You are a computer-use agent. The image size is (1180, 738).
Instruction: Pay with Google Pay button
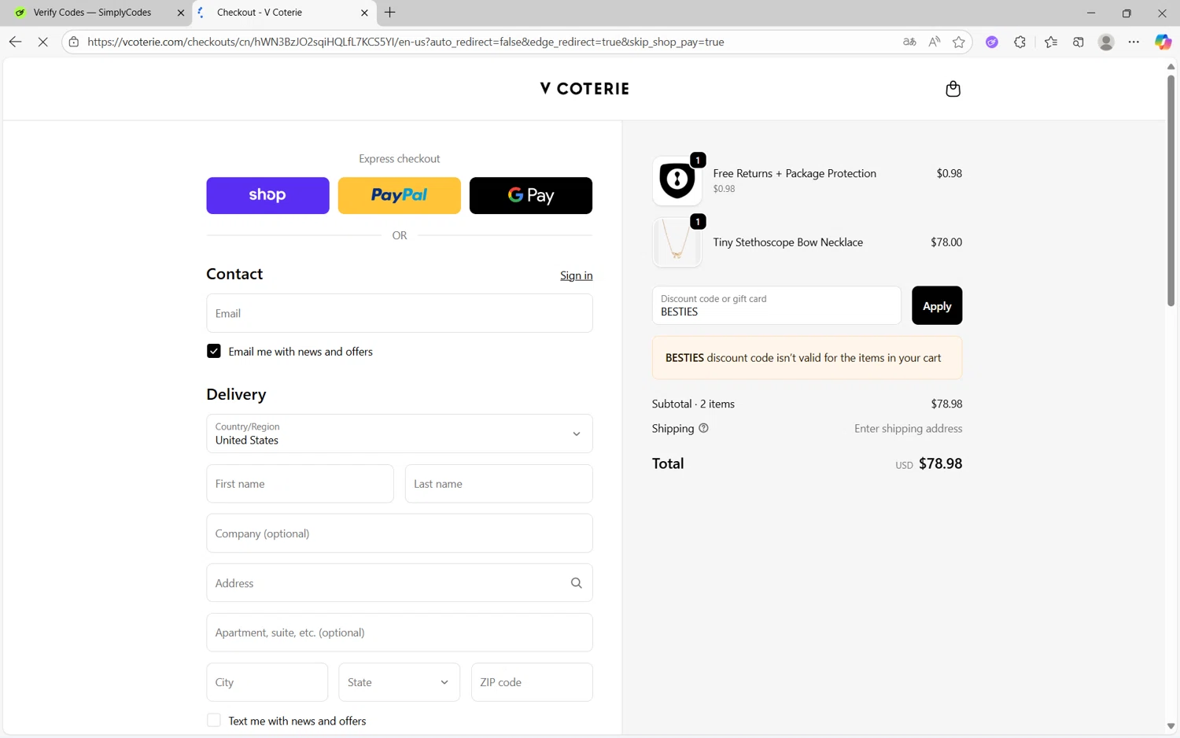pos(531,195)
